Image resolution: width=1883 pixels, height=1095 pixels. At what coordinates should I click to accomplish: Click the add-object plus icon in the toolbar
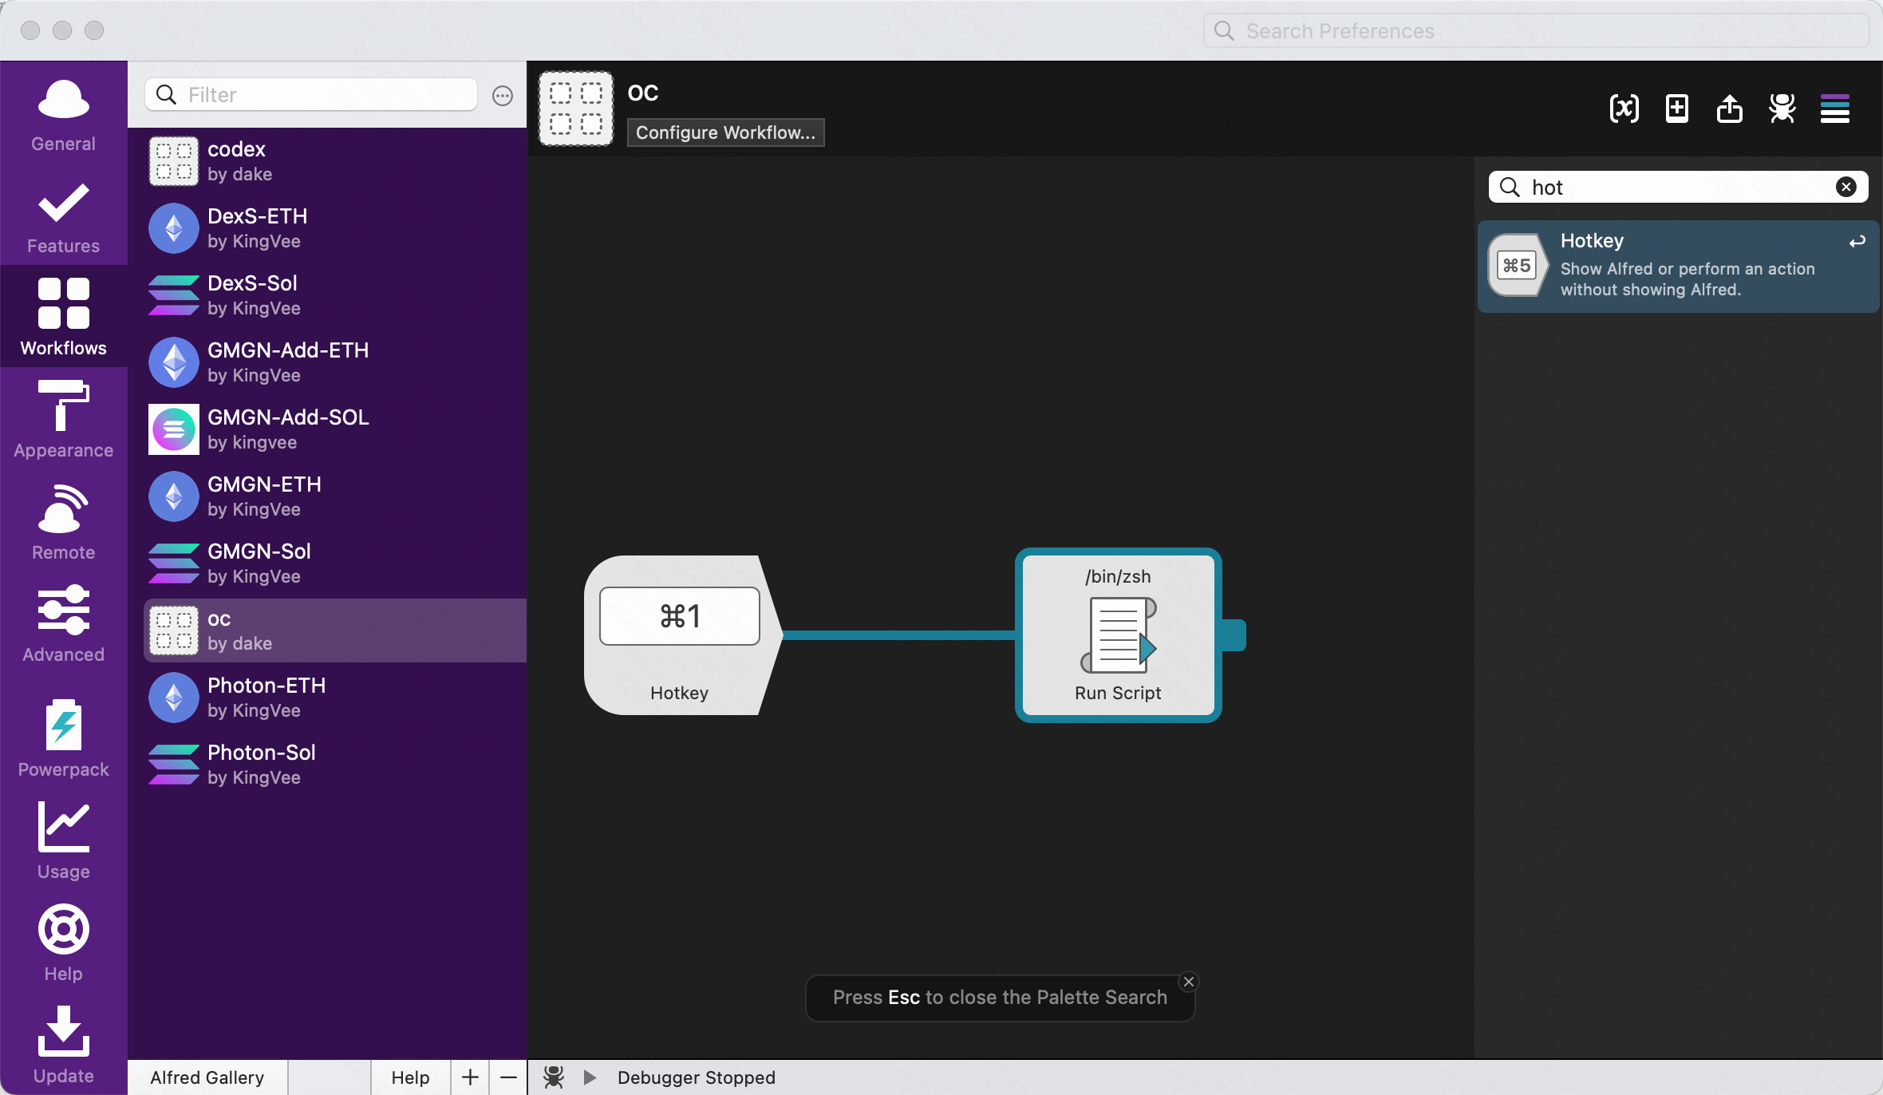(1676, 109)
